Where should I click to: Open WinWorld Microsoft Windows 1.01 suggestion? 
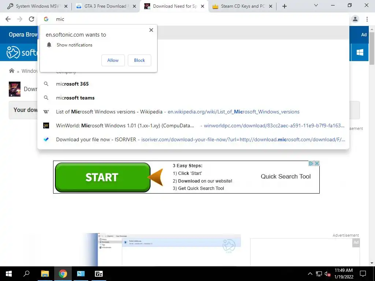[x=193, y=125]
